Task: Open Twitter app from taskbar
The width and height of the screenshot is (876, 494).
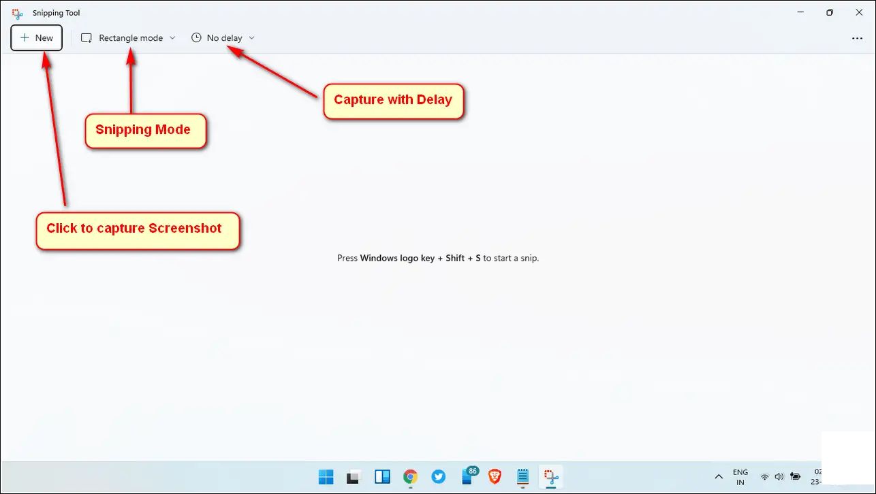Action: 439,477
